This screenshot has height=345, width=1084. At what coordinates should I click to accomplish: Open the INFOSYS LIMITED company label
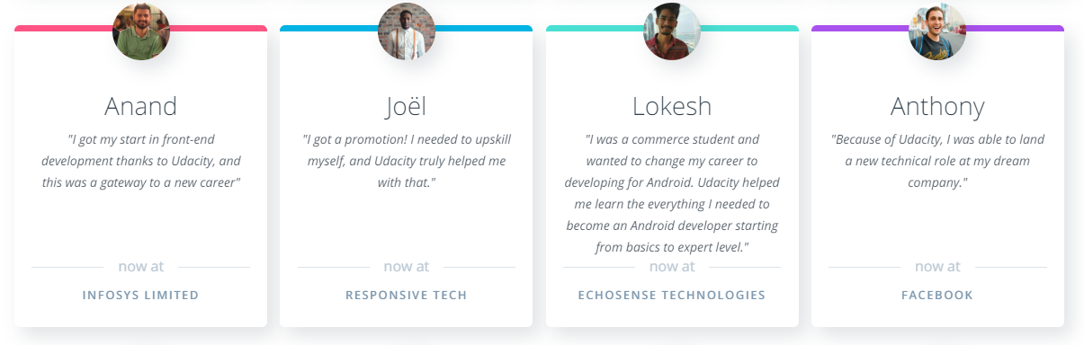coord(140,295)
